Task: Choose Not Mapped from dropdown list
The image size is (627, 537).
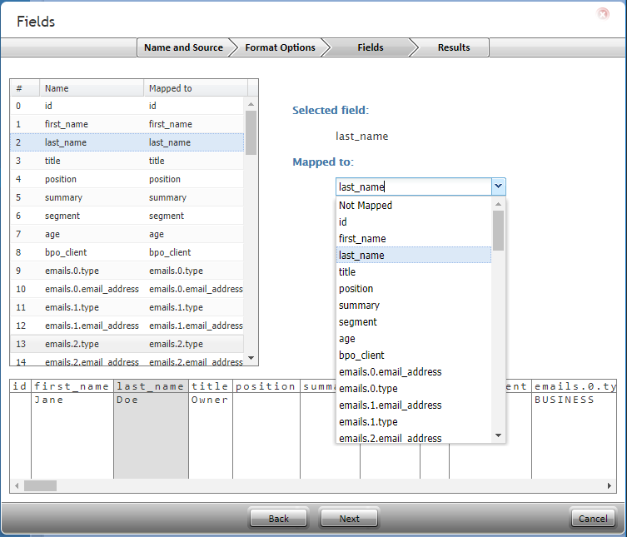Action: 414,205
